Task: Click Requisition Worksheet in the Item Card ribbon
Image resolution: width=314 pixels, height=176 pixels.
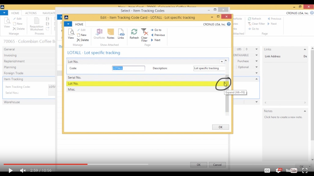Action: [x=36, y=24]
